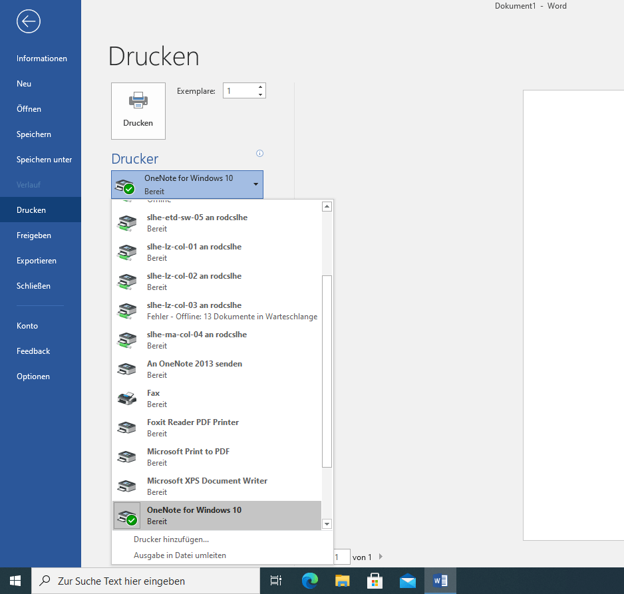
Task: Open Microsoft Edge from the taskbar
Action: point(310,581)
